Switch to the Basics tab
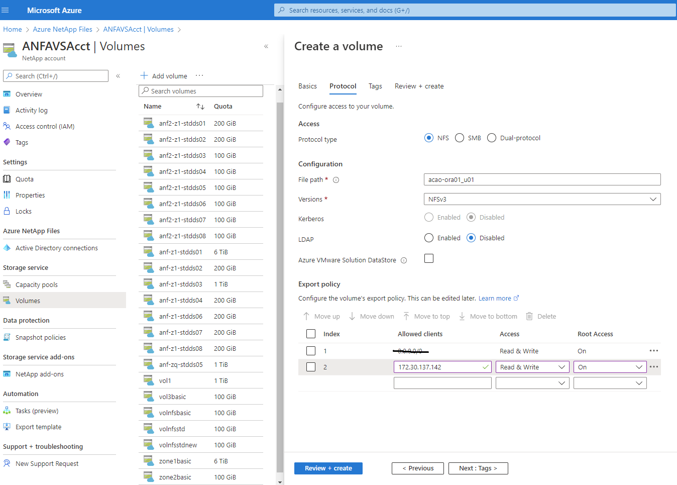Image resolution: width=677 pixels, height=485 pixels. [307, 86]
